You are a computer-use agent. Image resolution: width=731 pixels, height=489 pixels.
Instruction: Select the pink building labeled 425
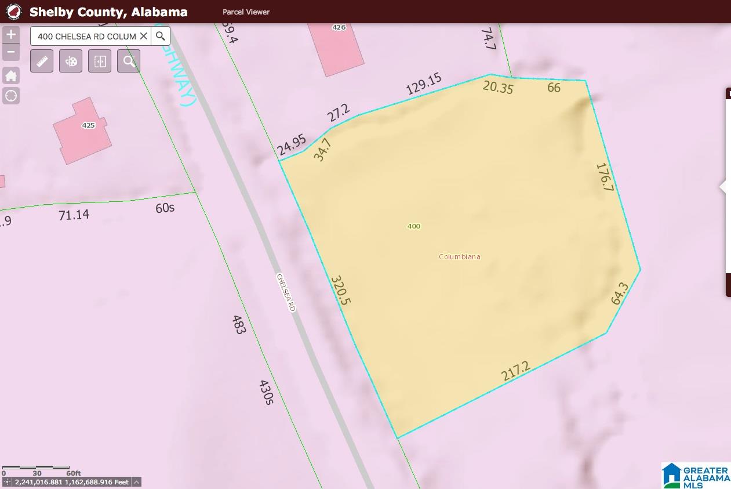(x=82, y=131)
